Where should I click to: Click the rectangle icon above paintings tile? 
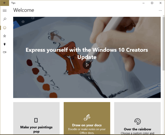point(36,120)
